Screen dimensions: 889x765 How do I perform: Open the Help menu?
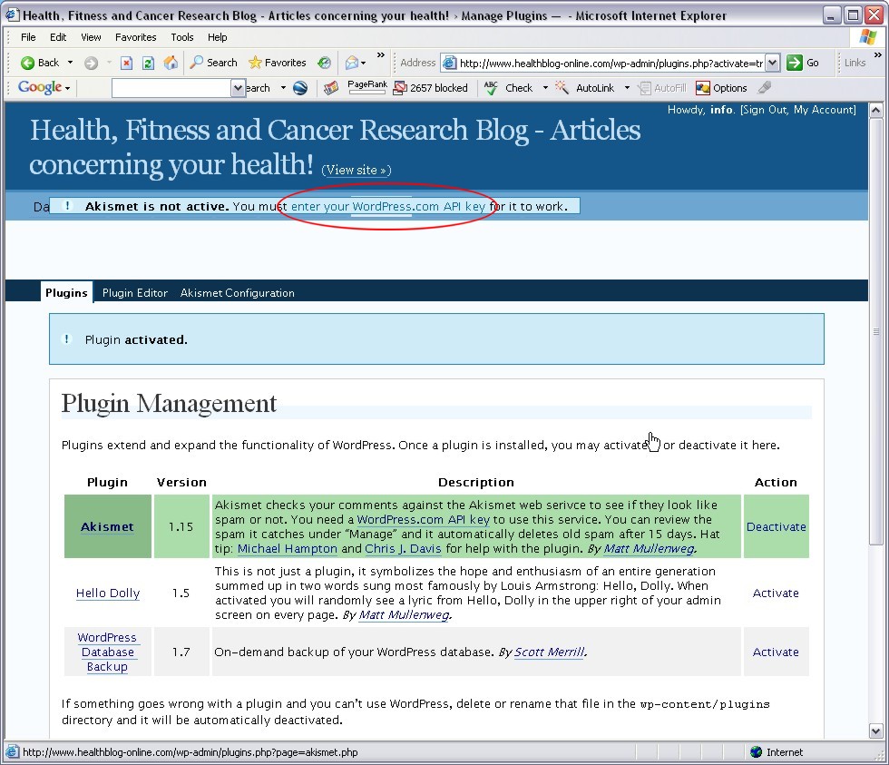click(217, 37)
